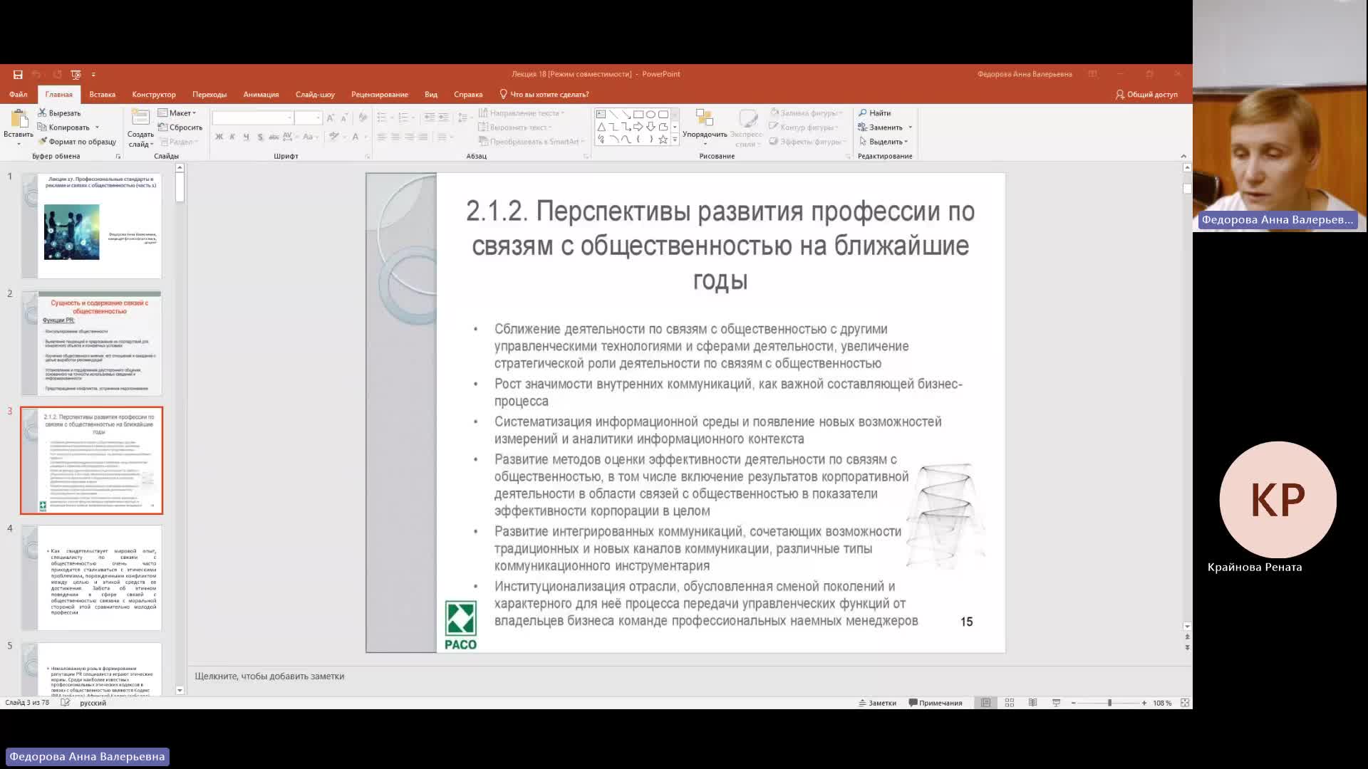This screenshot has height=769, width=1368.
Task: Save the presentation with the floppy disk icon
Action: coord(18,74)
